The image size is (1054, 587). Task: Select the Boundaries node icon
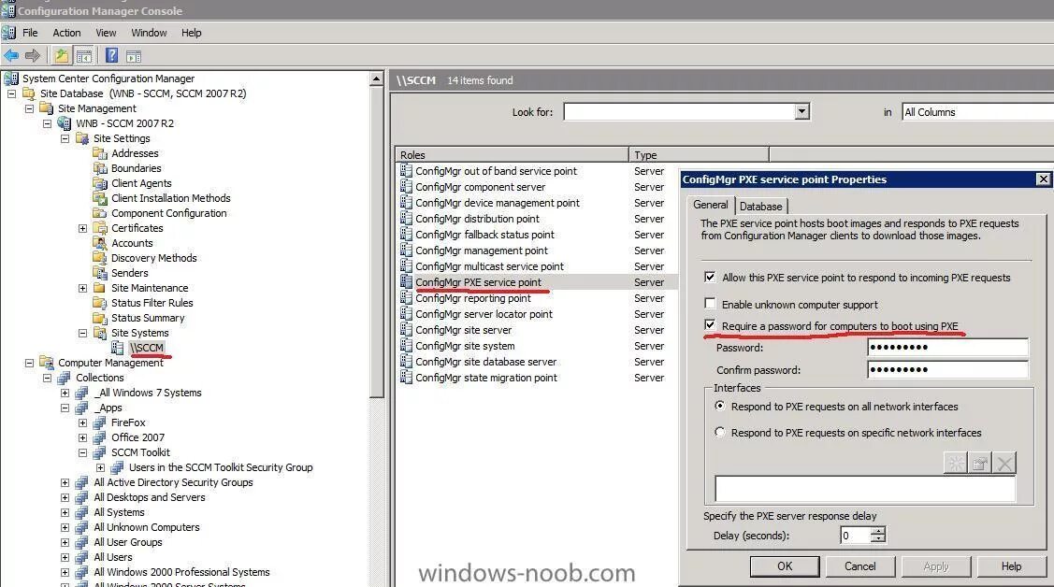point(100,168)
